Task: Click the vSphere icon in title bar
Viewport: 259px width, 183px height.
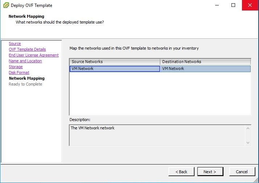Action: pos(6,5)
